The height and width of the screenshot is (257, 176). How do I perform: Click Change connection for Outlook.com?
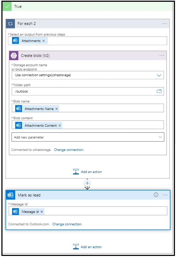tap(67, 224)
